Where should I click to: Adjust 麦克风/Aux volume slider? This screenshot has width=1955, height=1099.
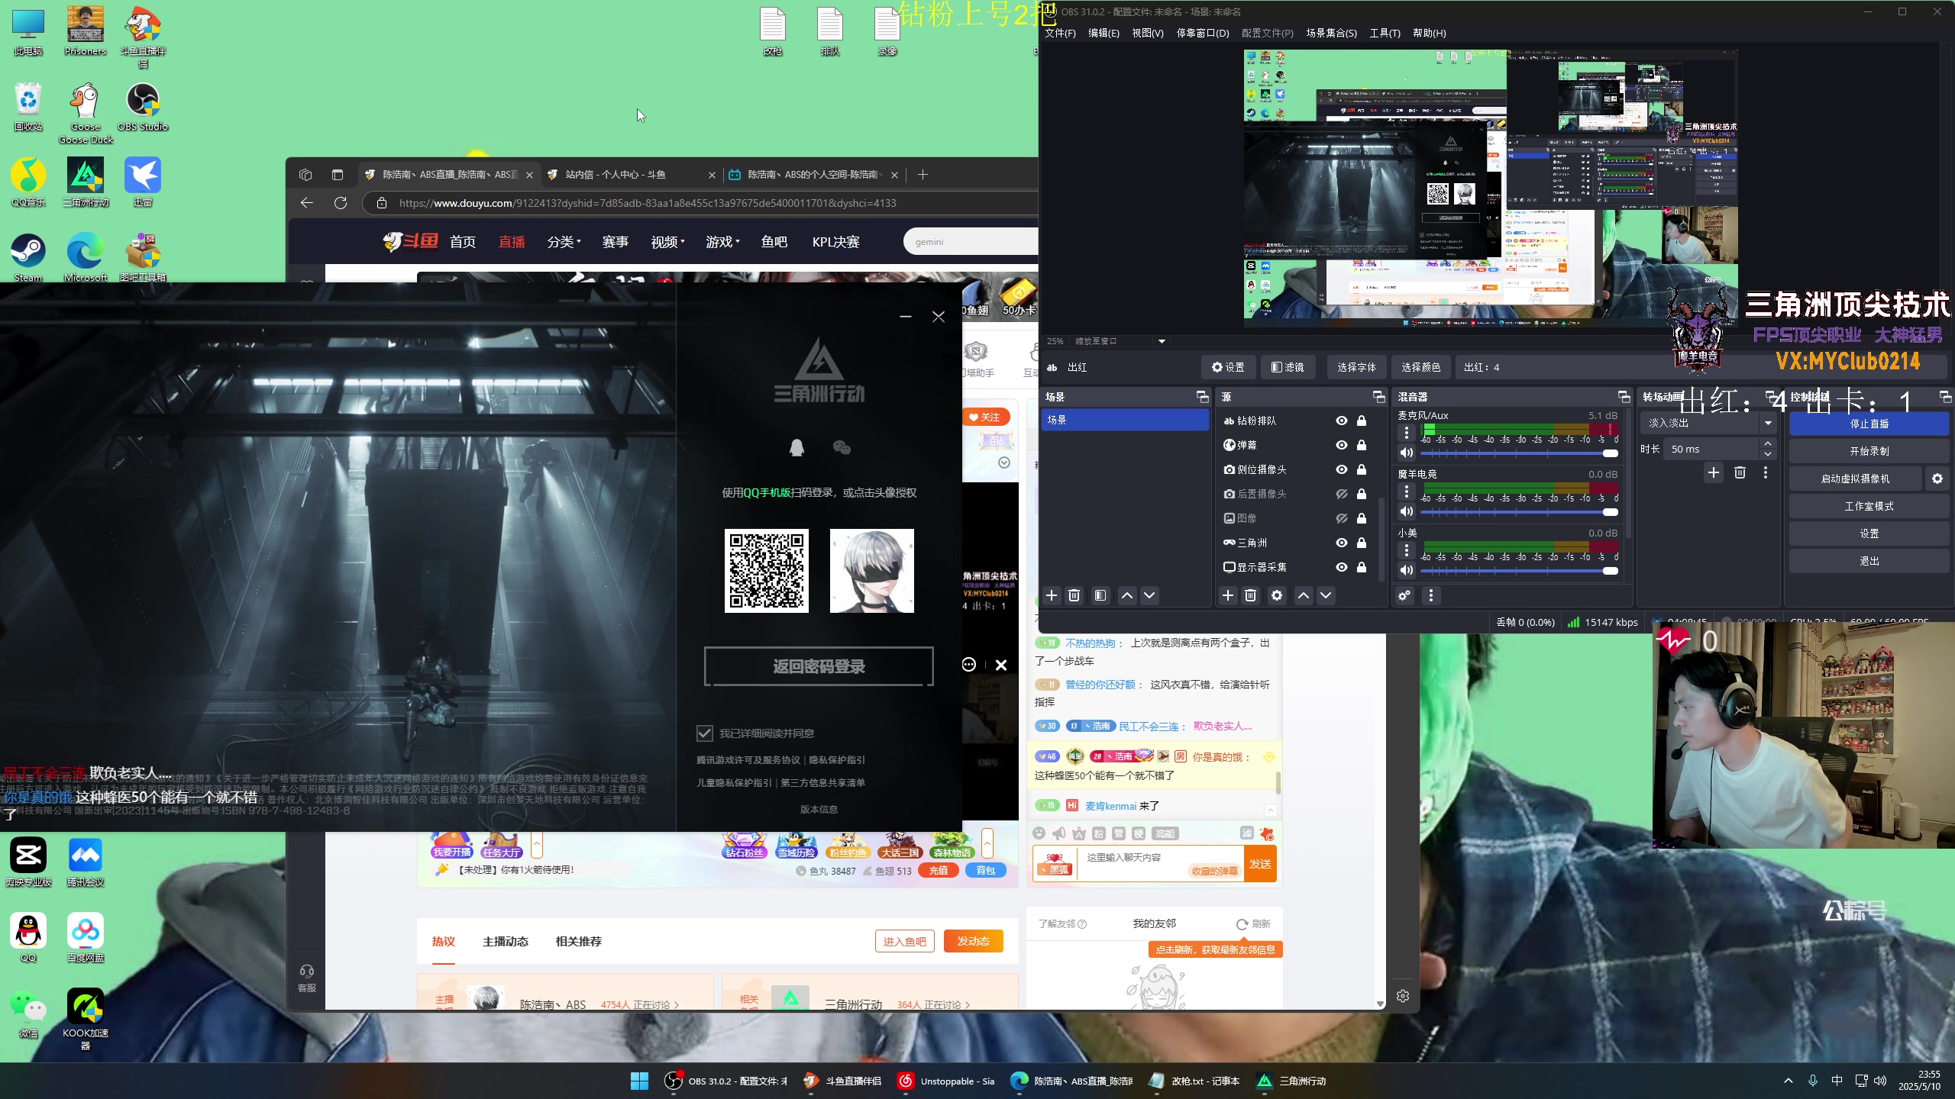click(x=1520, y=453)
